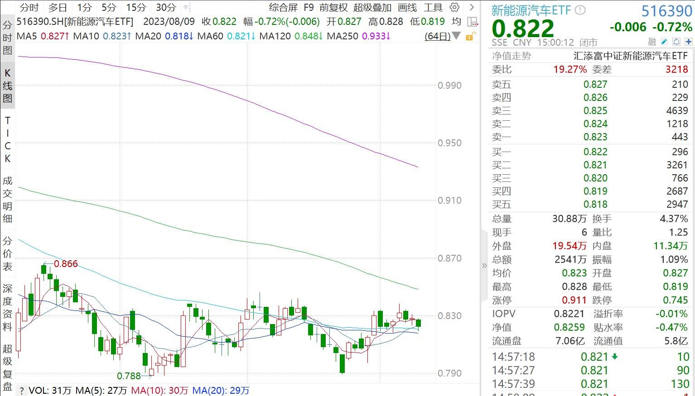Click the MA250 purple indicator label
The width and height of the screenshot is (695, 396).
pos(358,36)
